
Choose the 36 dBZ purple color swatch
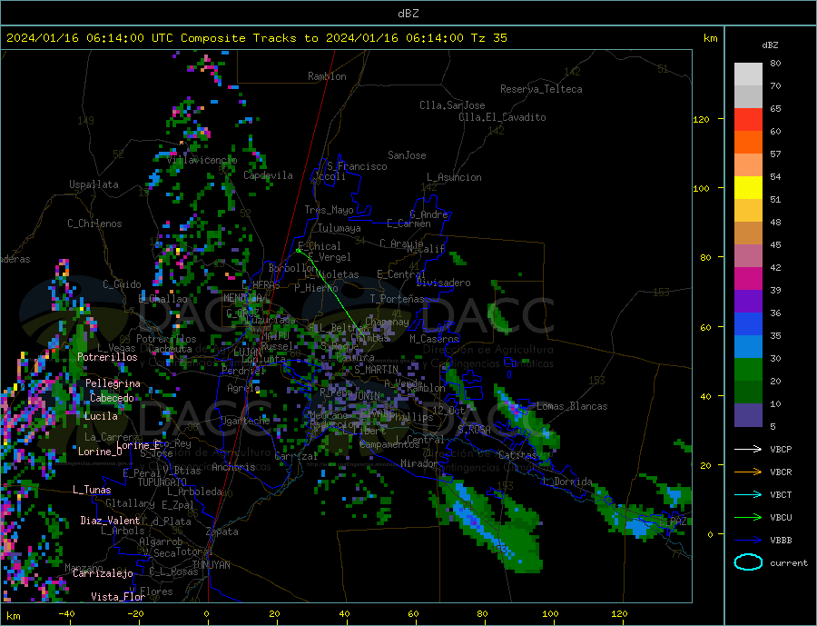748,302
